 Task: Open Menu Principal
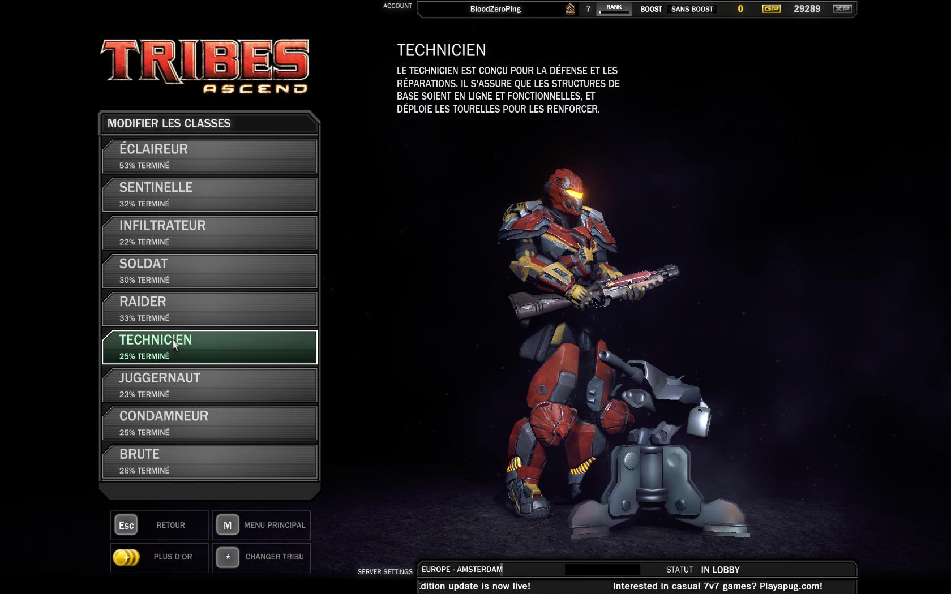(x=275, y=525)
